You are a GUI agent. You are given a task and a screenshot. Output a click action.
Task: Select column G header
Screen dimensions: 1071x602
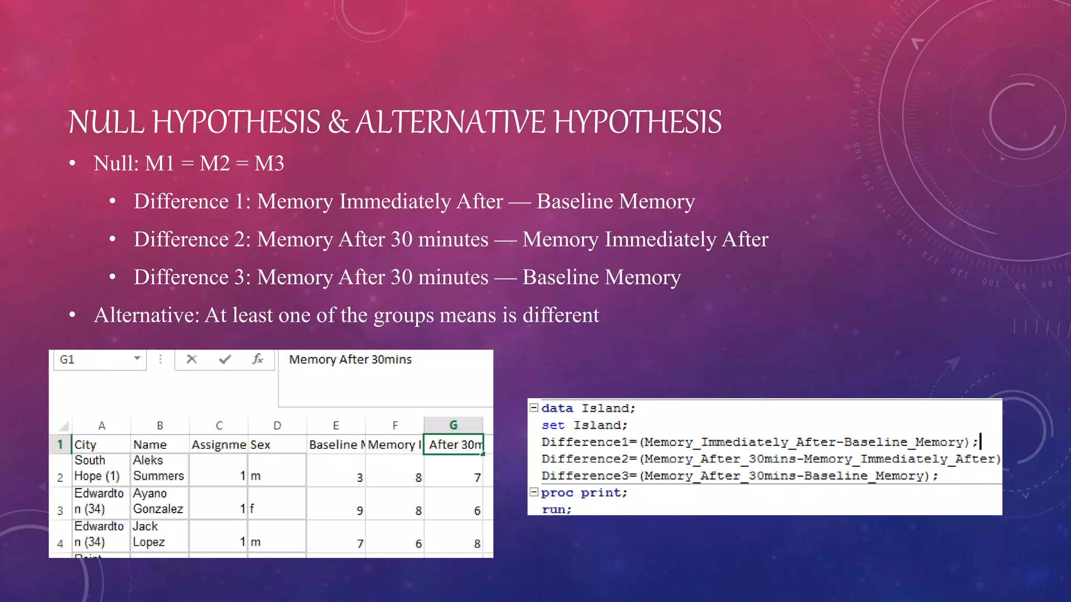pyautogui.click(x=453, y=425)
